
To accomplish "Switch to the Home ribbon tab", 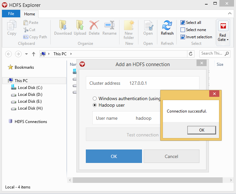I will click(30, 14).
